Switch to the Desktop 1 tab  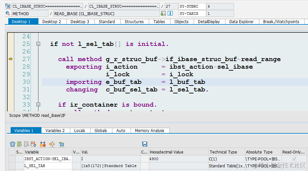[23, 21]
